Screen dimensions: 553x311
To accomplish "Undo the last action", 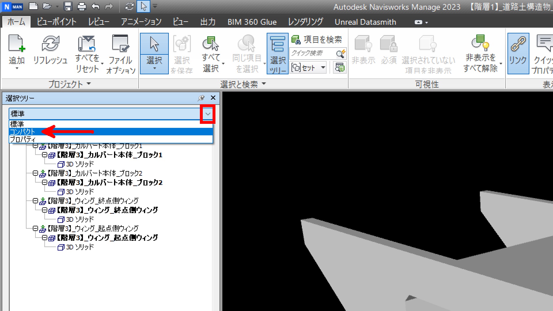I will point(95,6).
